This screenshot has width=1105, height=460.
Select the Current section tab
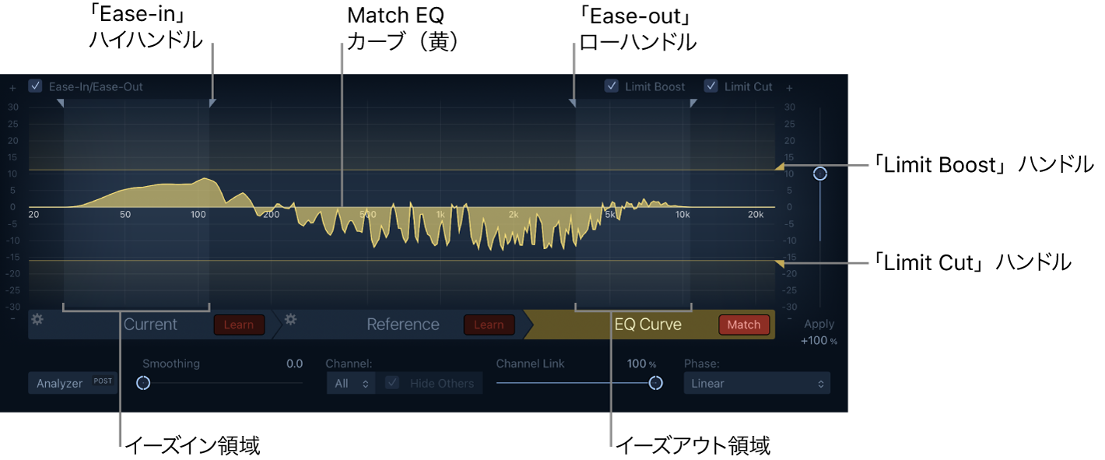(150, 325)
